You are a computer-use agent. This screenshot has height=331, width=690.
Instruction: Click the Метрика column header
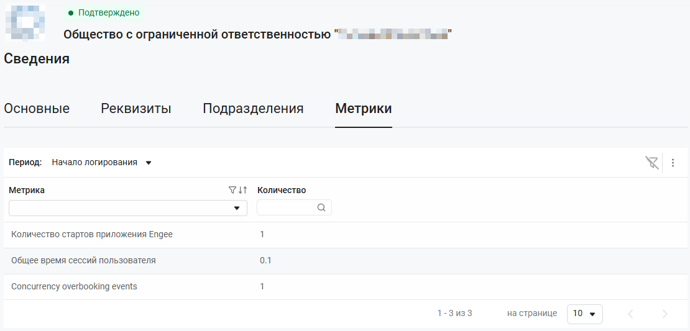[x=27, y=190]
